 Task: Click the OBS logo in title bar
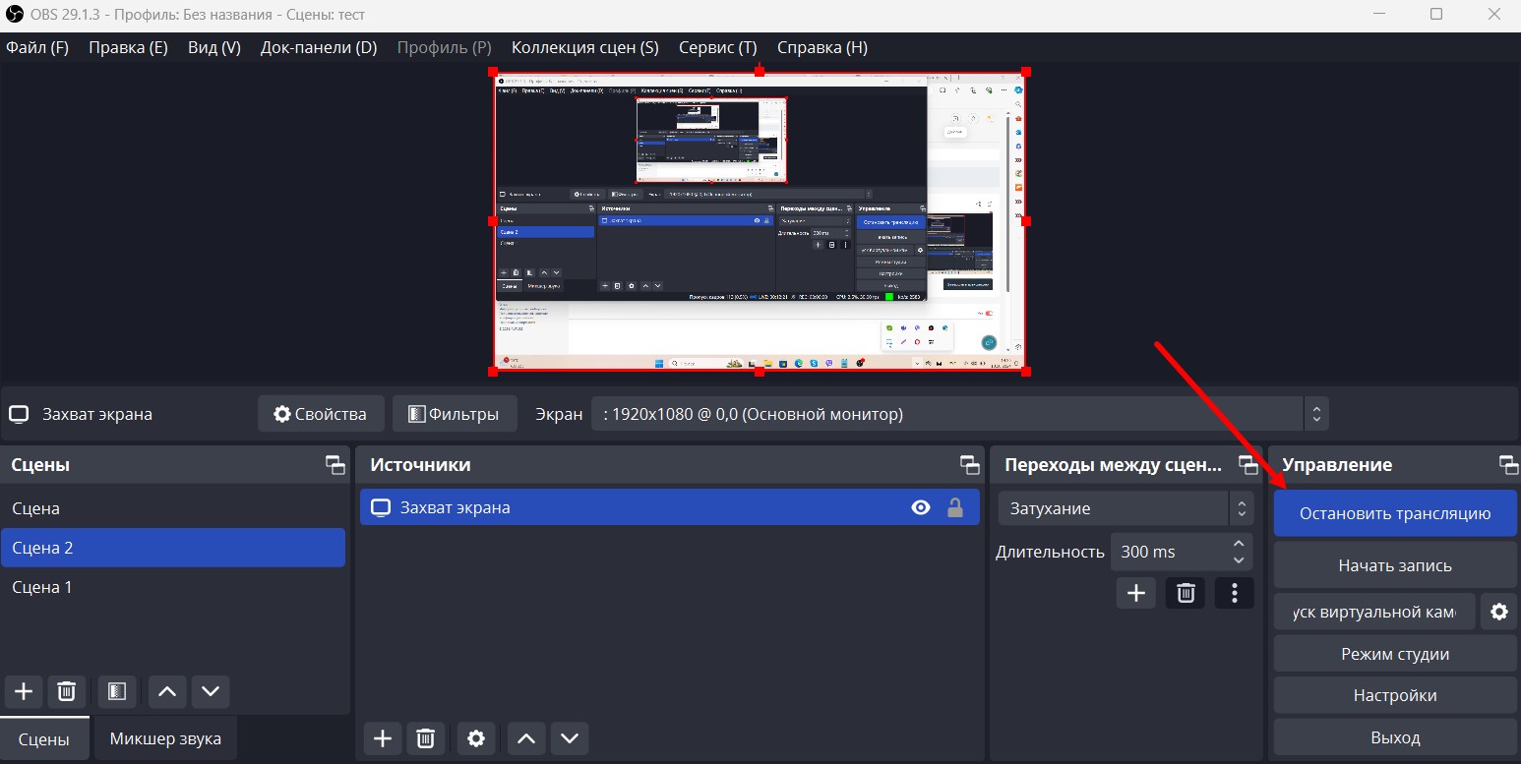(x=15, y=14)
